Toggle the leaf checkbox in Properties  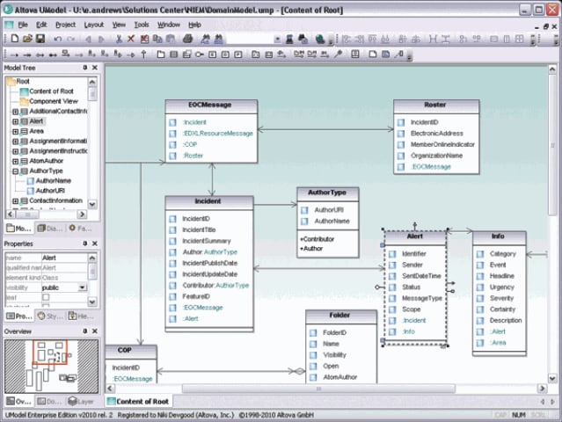[x=46, y=297]
